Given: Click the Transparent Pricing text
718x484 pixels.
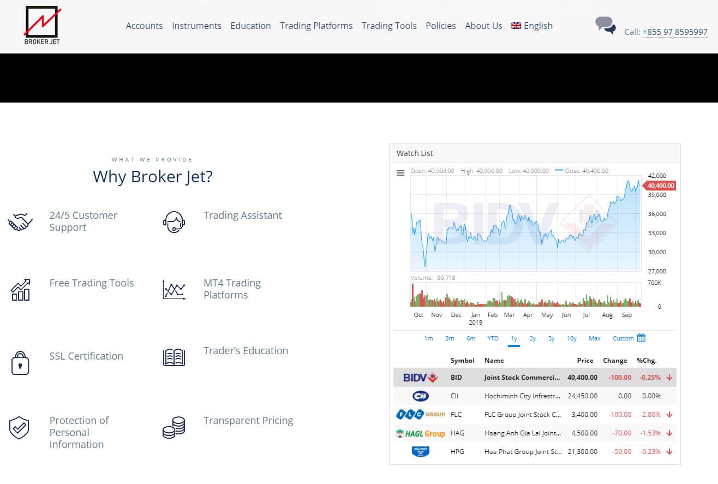Looking at the screenshot, I should click(248, 421).
